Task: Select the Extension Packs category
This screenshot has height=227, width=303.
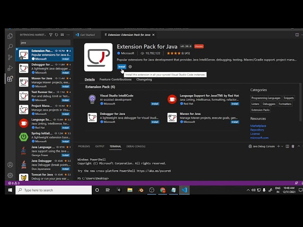Action: [260, 110]
